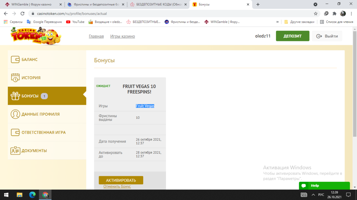The image size is (357, 200).
Task: Select the Бонусы gift icon
Action: [15, 96]
